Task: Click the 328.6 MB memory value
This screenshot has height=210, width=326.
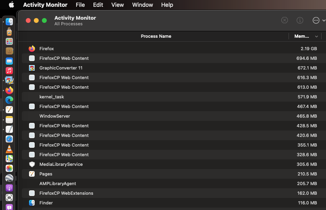Action: 307,155
